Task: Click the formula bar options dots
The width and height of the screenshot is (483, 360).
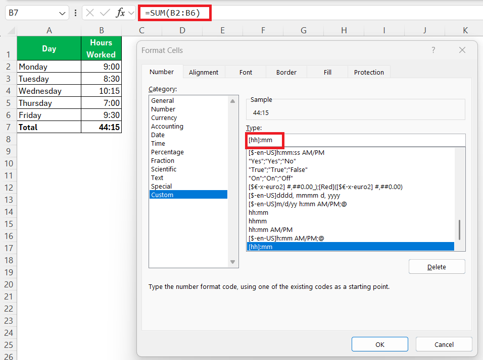Action: point(75,13)
